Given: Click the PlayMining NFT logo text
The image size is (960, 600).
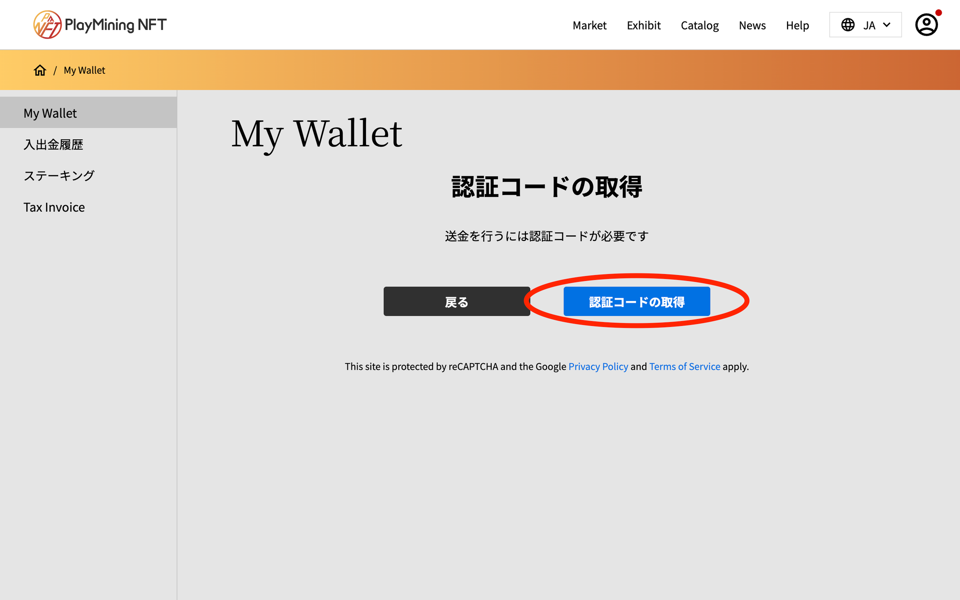Looking at the screenshot, I should tap(115, 24).
